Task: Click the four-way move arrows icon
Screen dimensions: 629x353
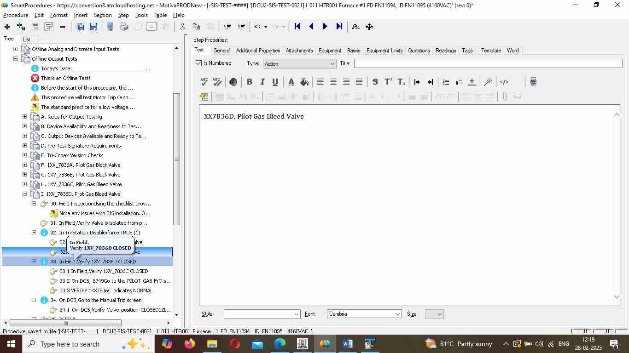Action: point(369,27)
